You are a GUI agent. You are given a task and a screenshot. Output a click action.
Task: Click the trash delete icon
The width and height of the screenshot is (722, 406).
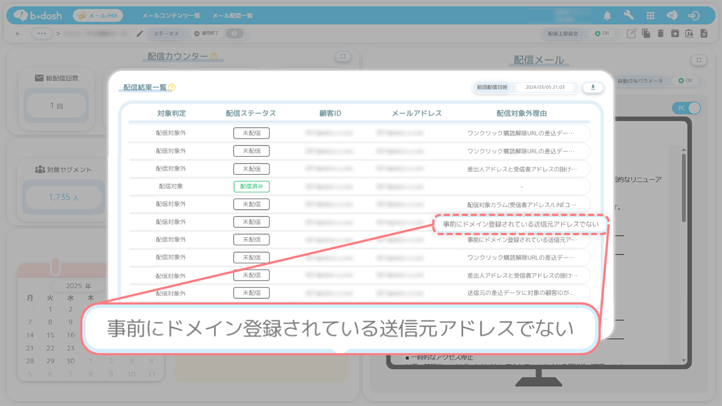(661, 34)
